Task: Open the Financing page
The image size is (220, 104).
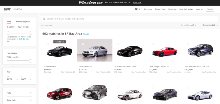Action: coord(172,9)
